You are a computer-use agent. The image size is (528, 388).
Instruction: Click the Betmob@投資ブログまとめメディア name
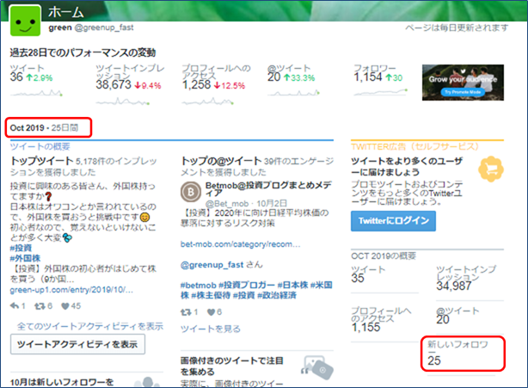pyautogui.click(x=268, y=189)
